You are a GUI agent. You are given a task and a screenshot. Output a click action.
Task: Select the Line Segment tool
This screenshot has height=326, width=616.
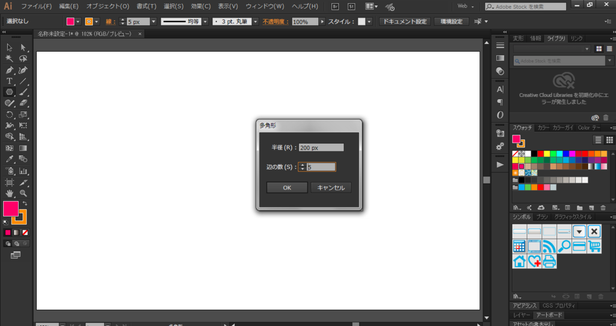(23, 81)
